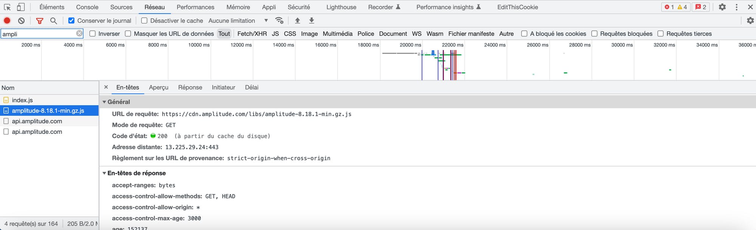This screenshot has height=230, width=756.
Task: Check Masquer les URL de données
Action: click(x=128, y=34)
